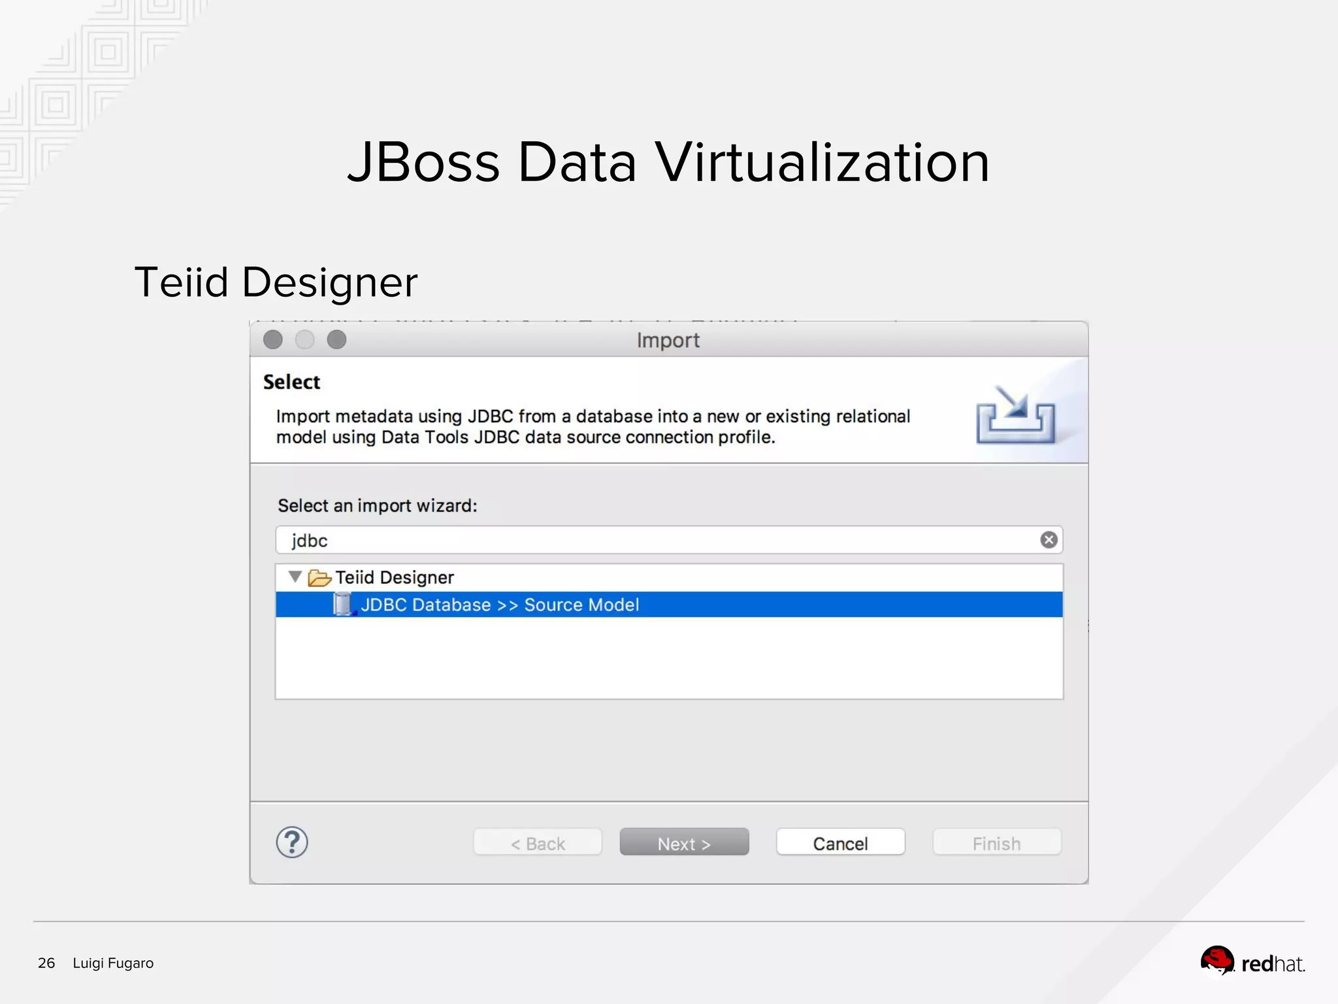
Task: Click the JDBC import metadata description text
Action: (593, 427)
